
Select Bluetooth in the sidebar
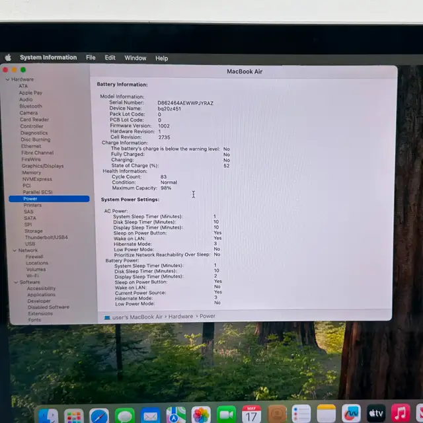click(31, 106)
